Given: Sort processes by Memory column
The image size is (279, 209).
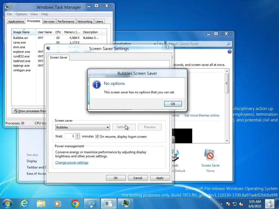Looking at the screenshot, I should [x=72, y=32].
